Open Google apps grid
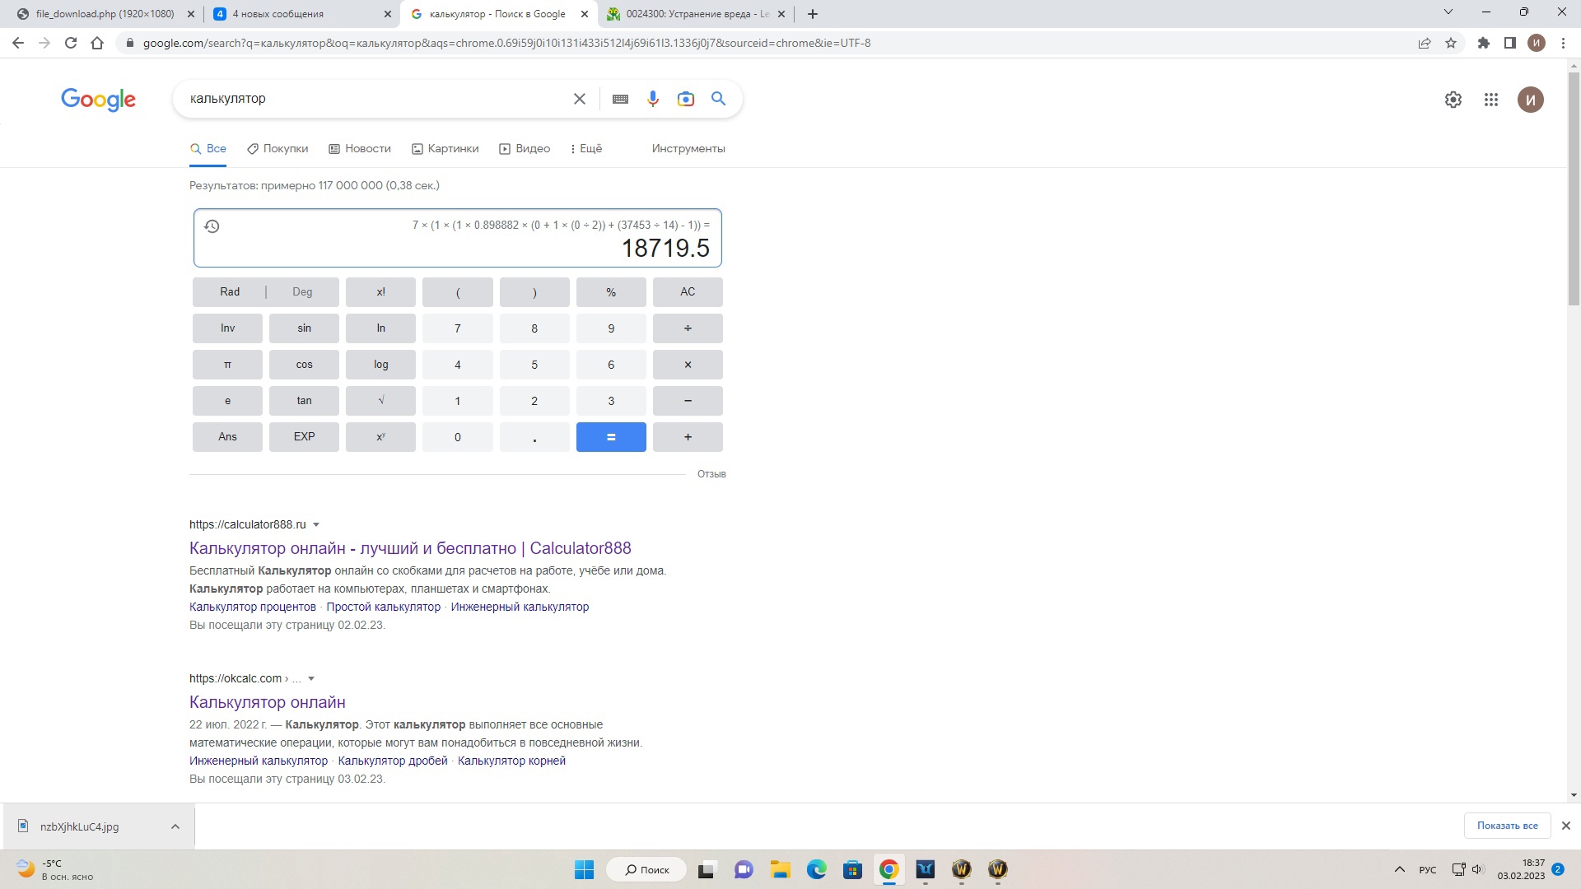This screenshot has height=889, width=1581. (x=1491, y=100)
